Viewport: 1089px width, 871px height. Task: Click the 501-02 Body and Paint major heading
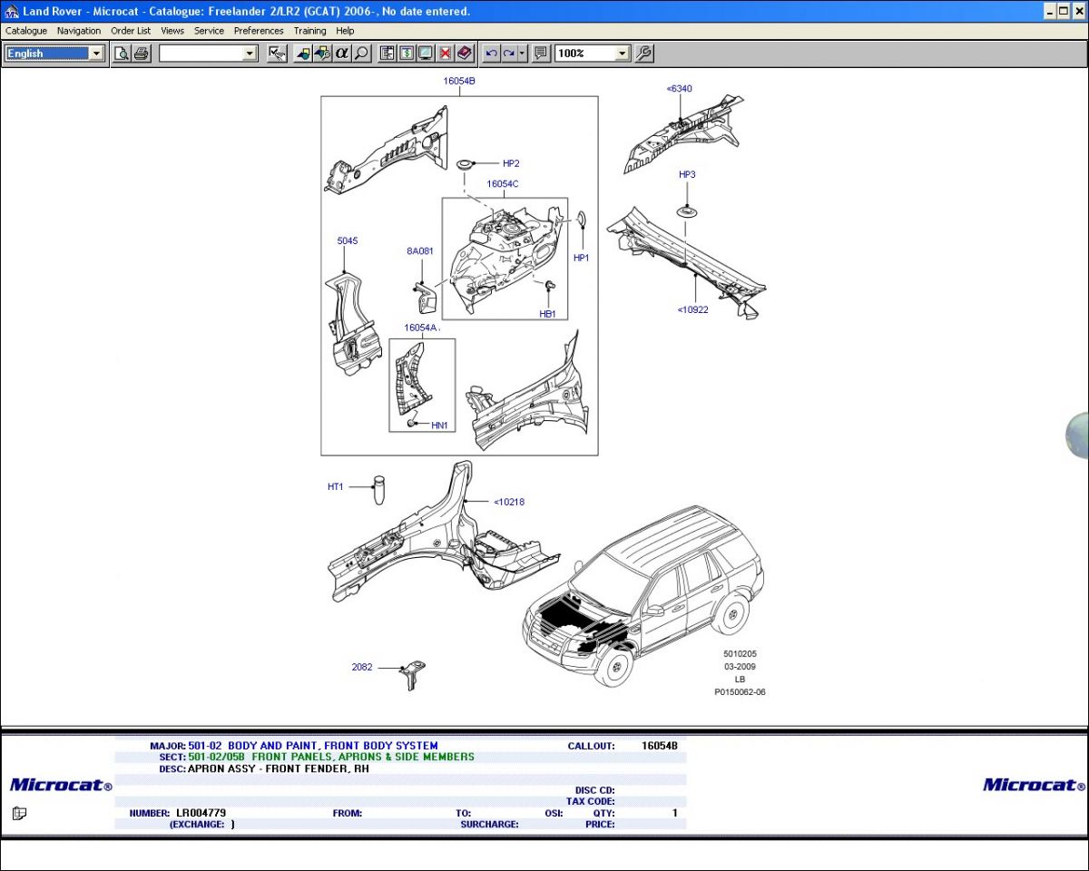313,746
